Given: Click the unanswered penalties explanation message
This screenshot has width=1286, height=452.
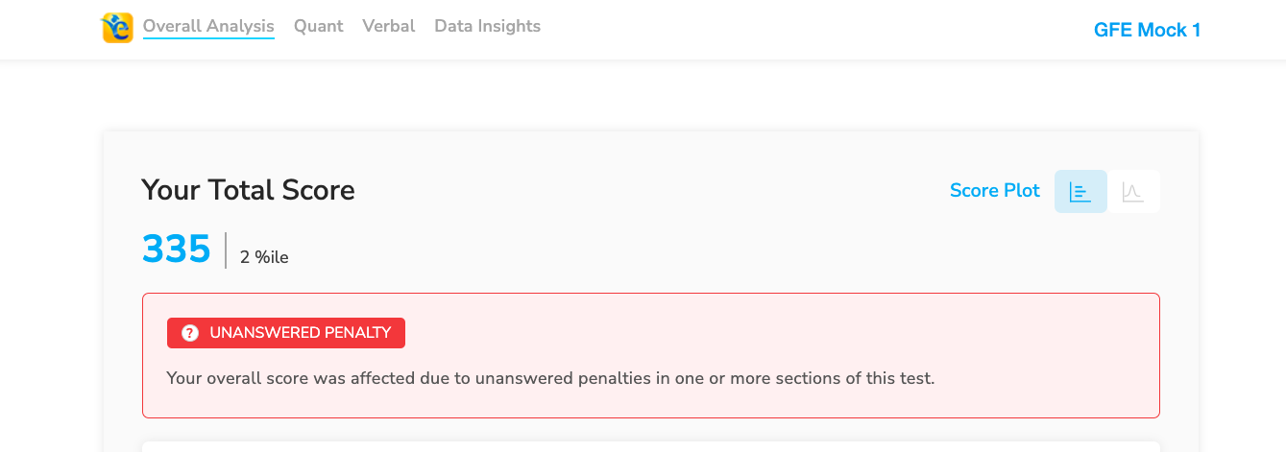Looking at the screenshot, I should tap(550, 378).
